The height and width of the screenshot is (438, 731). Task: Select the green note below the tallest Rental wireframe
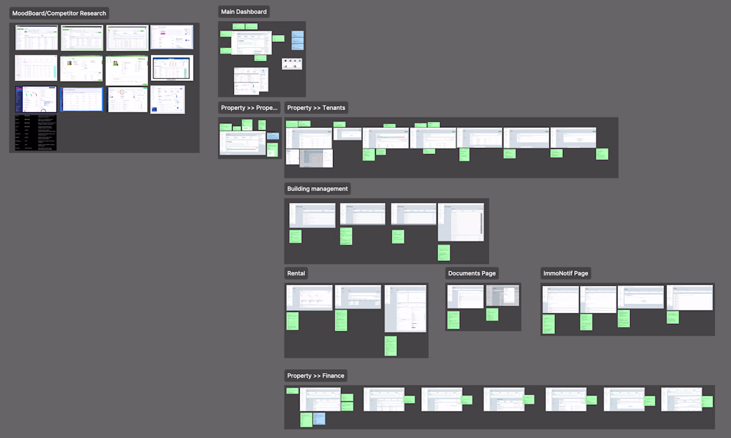[x=391, y=346]
